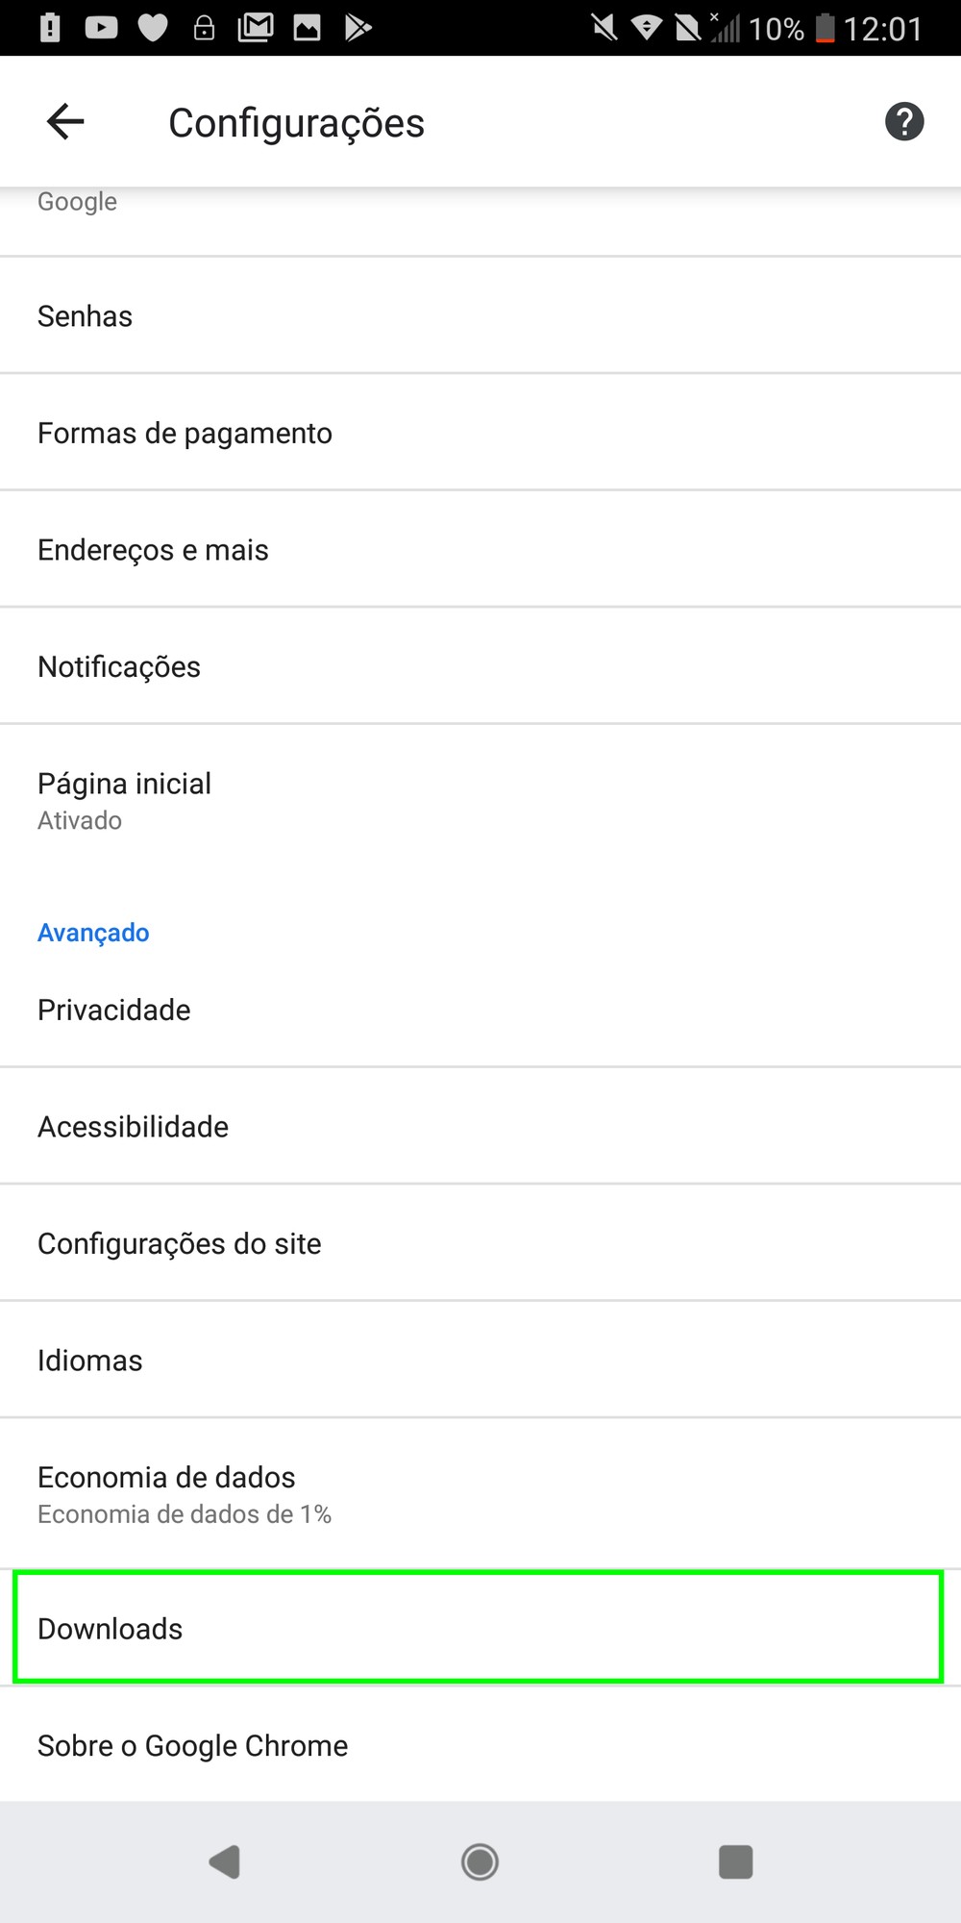Viewport: 961px width, 1923px height.
Task: Open Idiomas settings
Action: point(480,1361)
